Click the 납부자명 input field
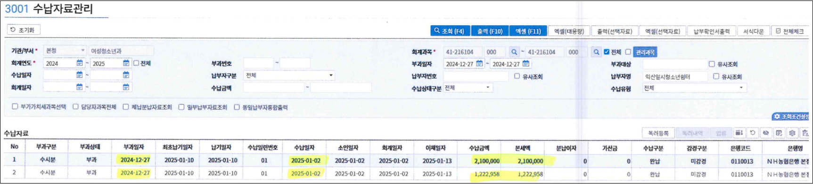Screen dimensions: 813x184 tap(675, 77)
